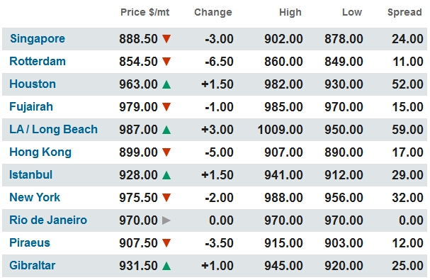Open the New York port link
The height and width of the screenshot is (280, 430).
tap(35, 197)
